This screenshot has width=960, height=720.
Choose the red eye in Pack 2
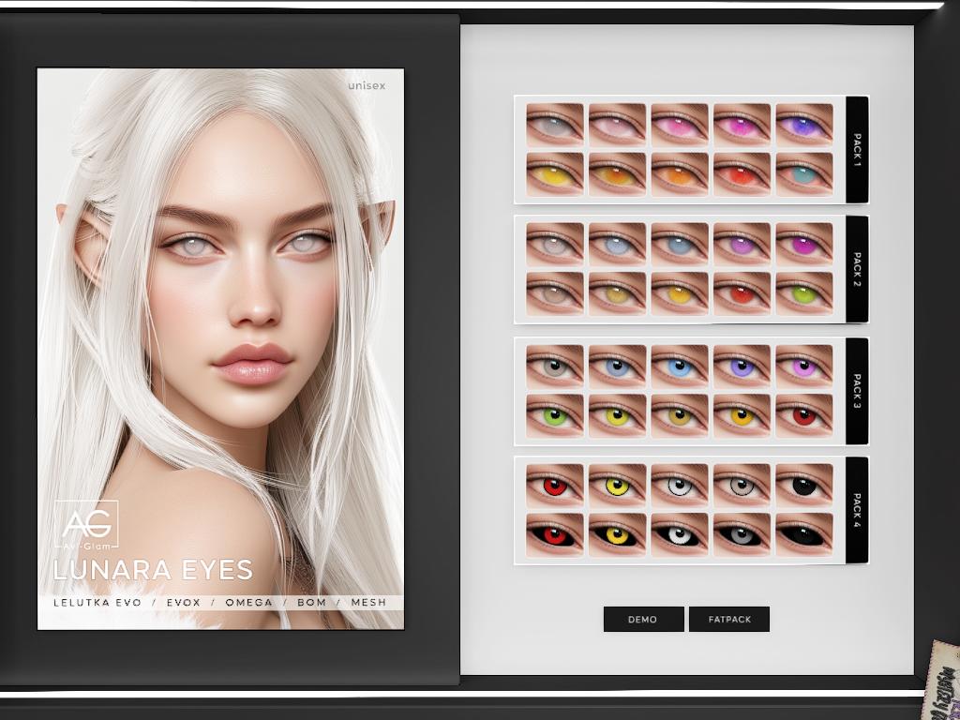click(742, 293)
